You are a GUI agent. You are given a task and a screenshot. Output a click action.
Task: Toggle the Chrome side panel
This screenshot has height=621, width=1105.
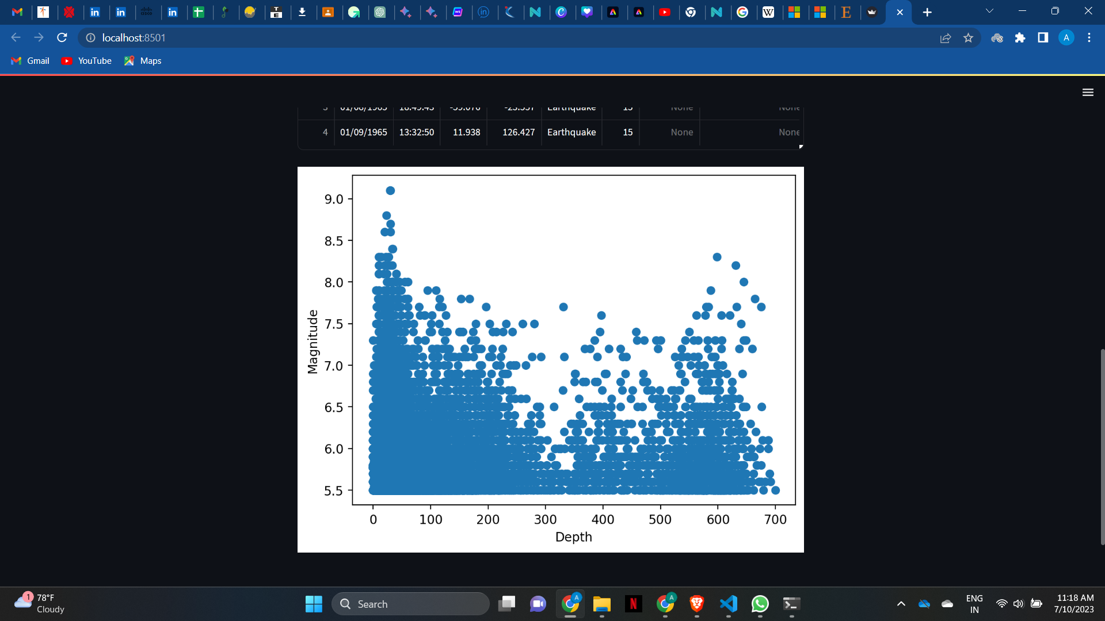click(1042, 37)
